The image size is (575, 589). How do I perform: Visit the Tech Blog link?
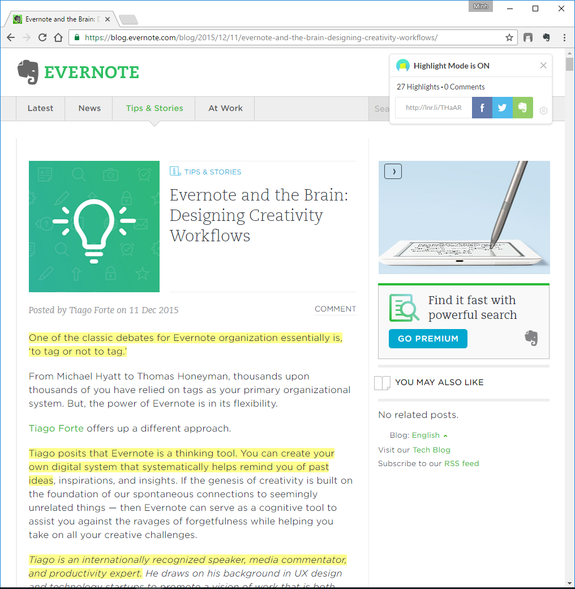click(431, 450)
